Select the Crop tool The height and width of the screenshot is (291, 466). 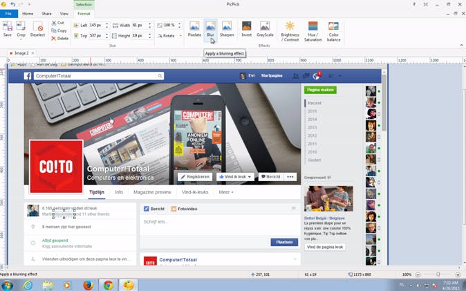coord(21,27)
